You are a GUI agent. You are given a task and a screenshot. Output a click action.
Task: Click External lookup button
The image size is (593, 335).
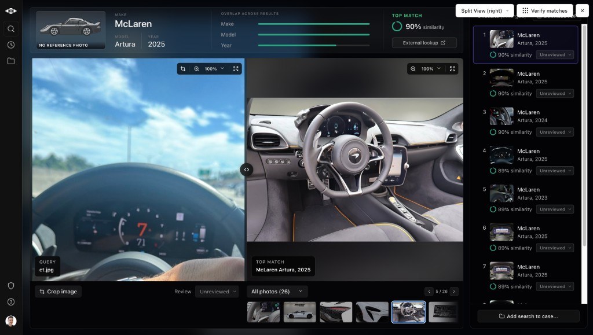pos(424,43)
